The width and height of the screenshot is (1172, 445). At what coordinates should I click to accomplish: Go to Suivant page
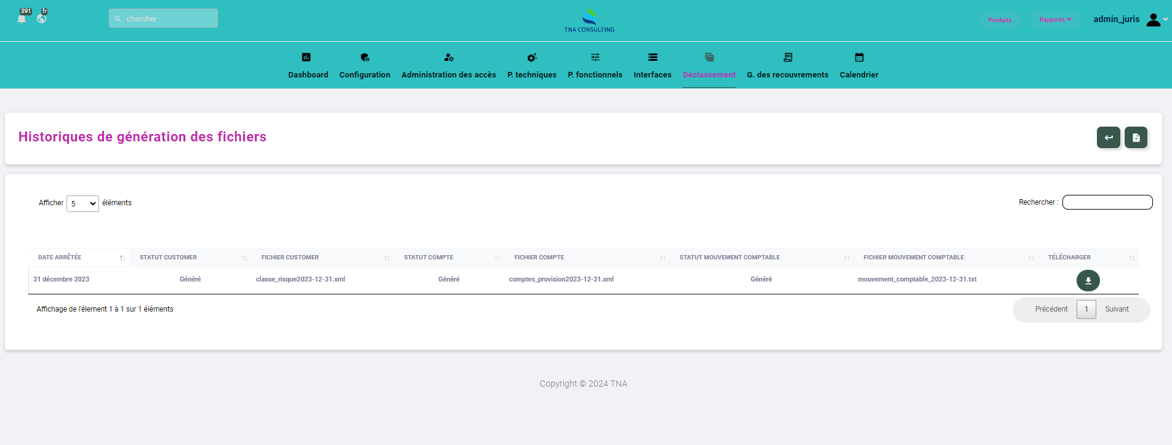1117,309
